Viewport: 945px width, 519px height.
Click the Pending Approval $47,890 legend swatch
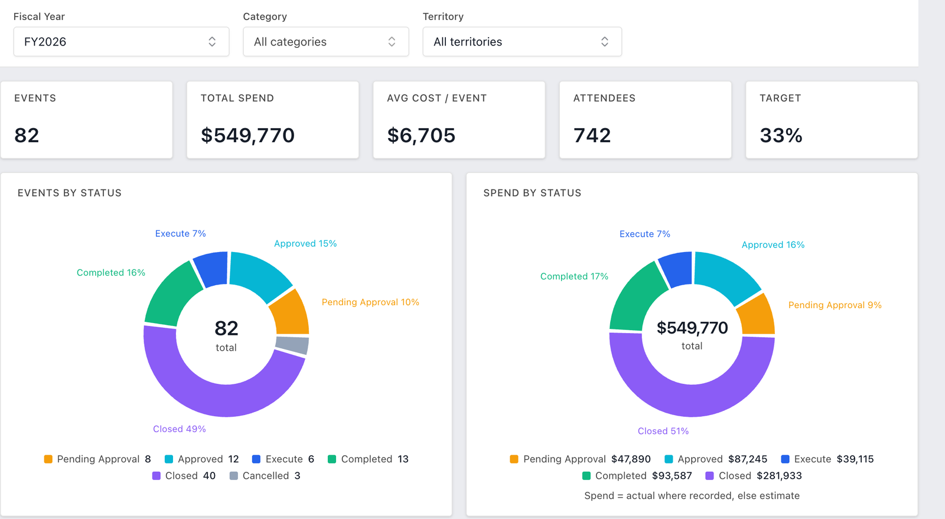[514, 459]
